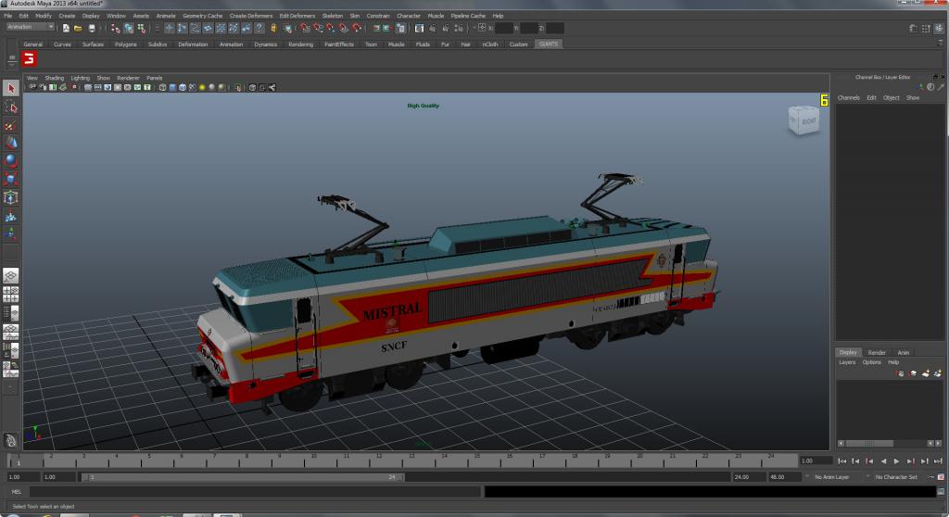
Task: Open a scene with the folder icon
Action: tap(78, 28)
